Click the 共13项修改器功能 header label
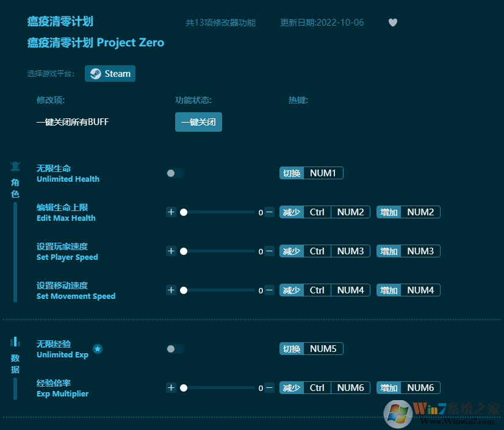Image resolution: width=504 pixels, height=430 pixels. pos(221,22)
